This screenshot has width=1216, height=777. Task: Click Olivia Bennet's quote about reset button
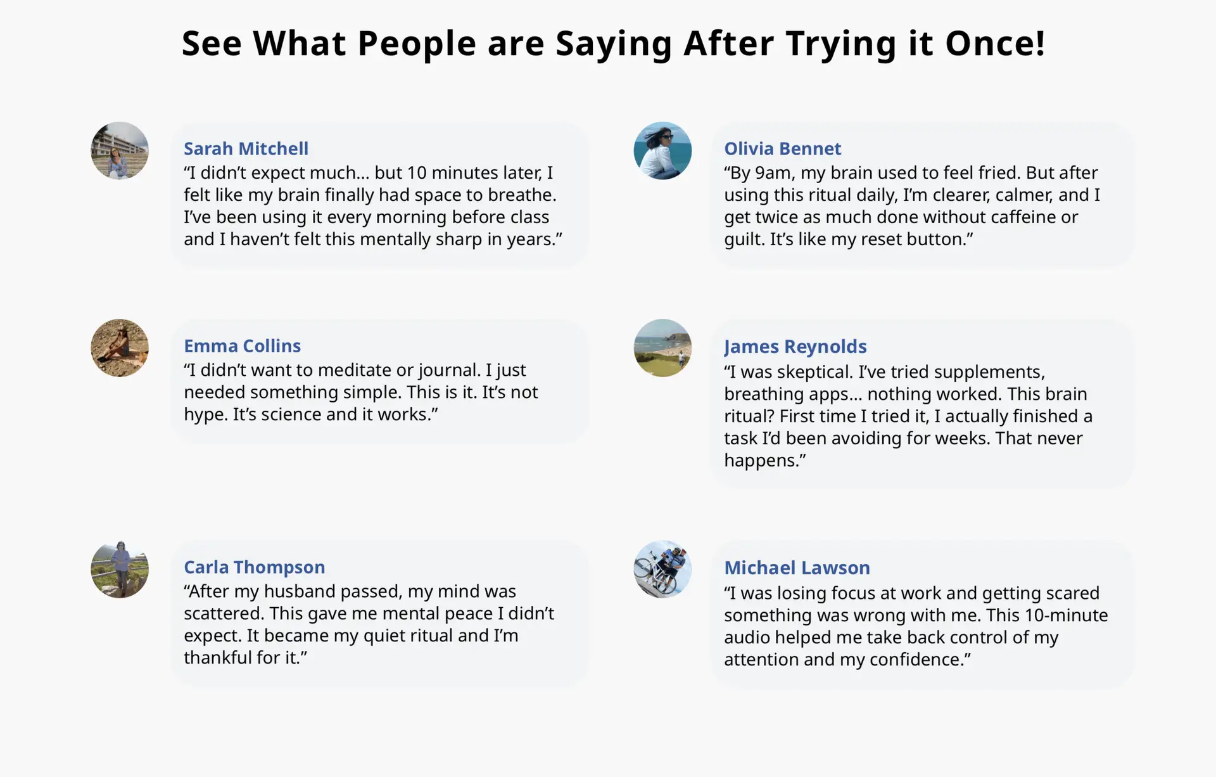912,206
